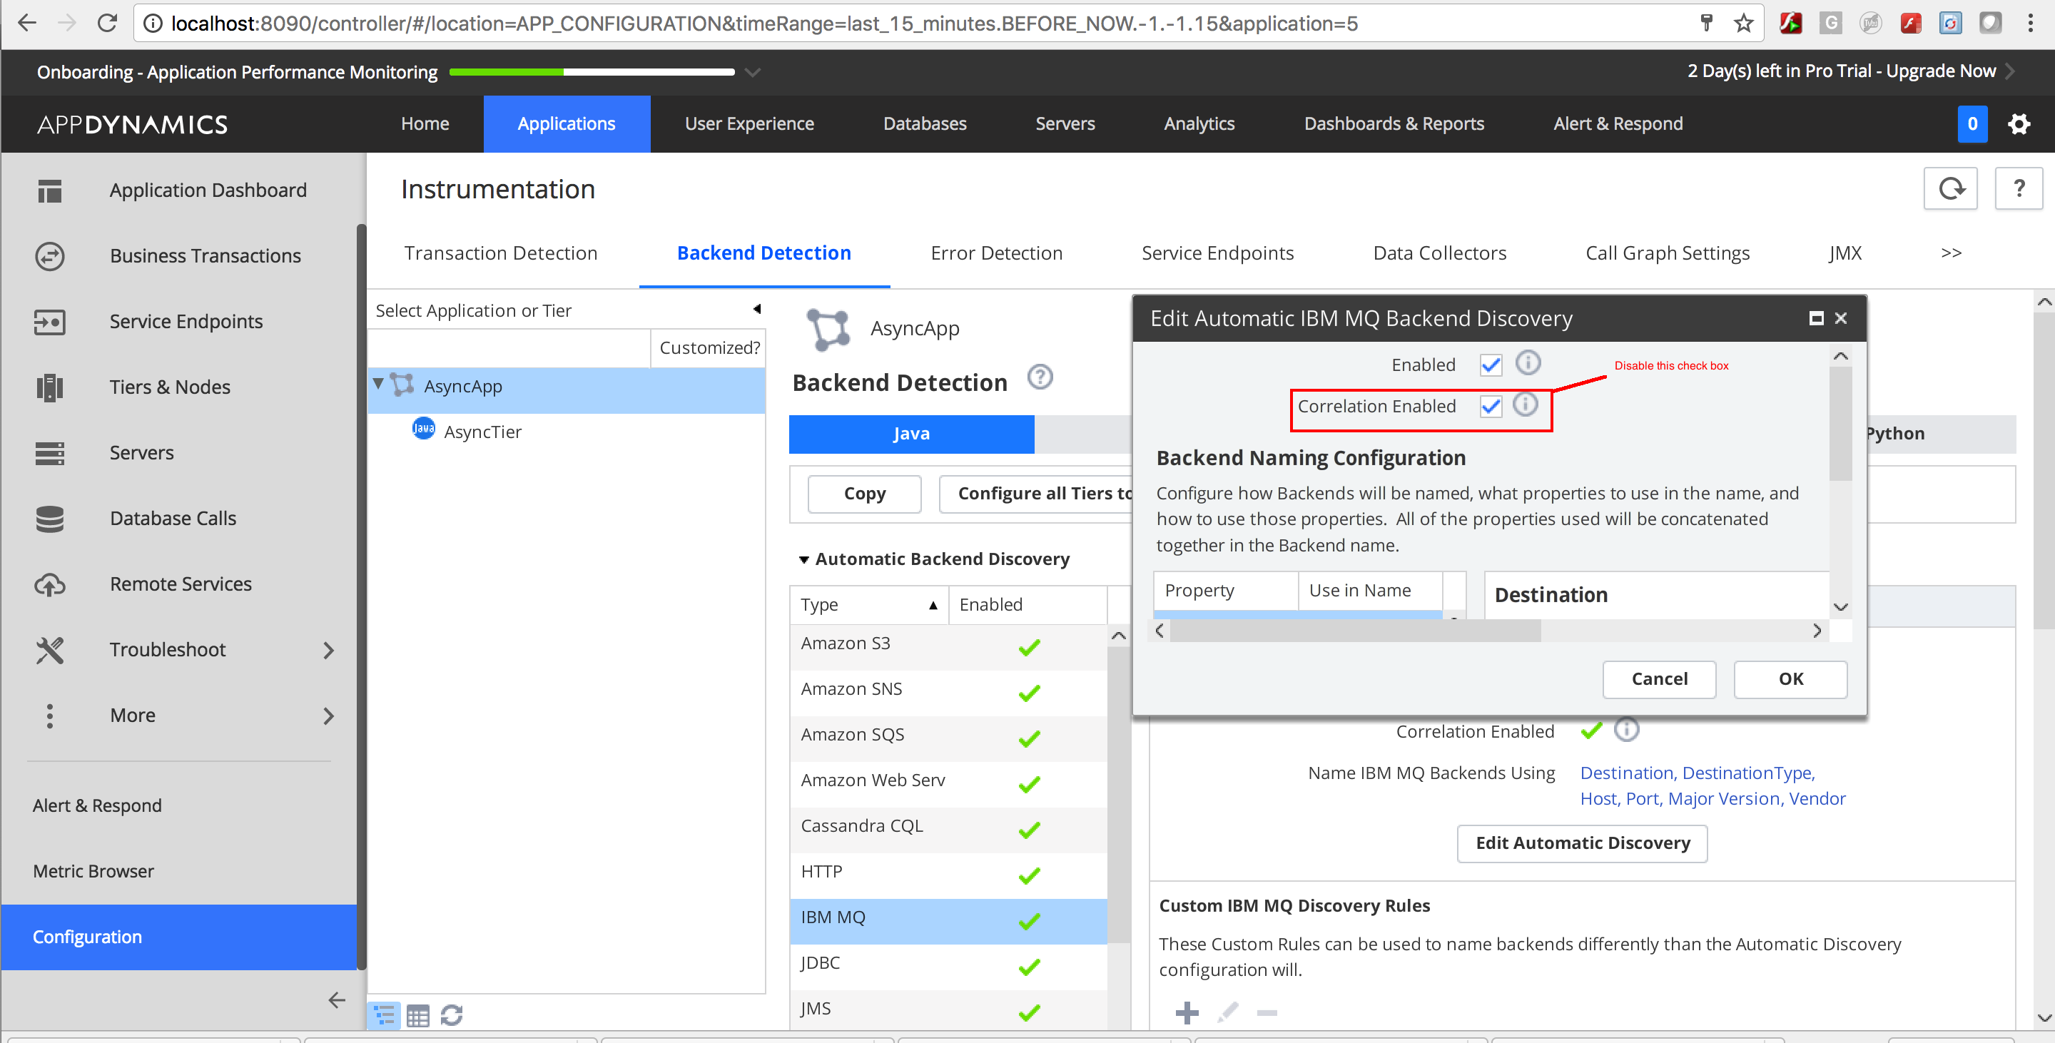
Task: Edit selected custom discovery rule pencil
Action: click(x=1227, y=1013)
